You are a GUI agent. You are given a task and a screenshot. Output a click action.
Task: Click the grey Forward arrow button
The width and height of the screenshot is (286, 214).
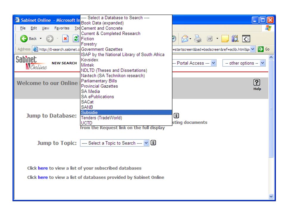(x=50, y=39)
